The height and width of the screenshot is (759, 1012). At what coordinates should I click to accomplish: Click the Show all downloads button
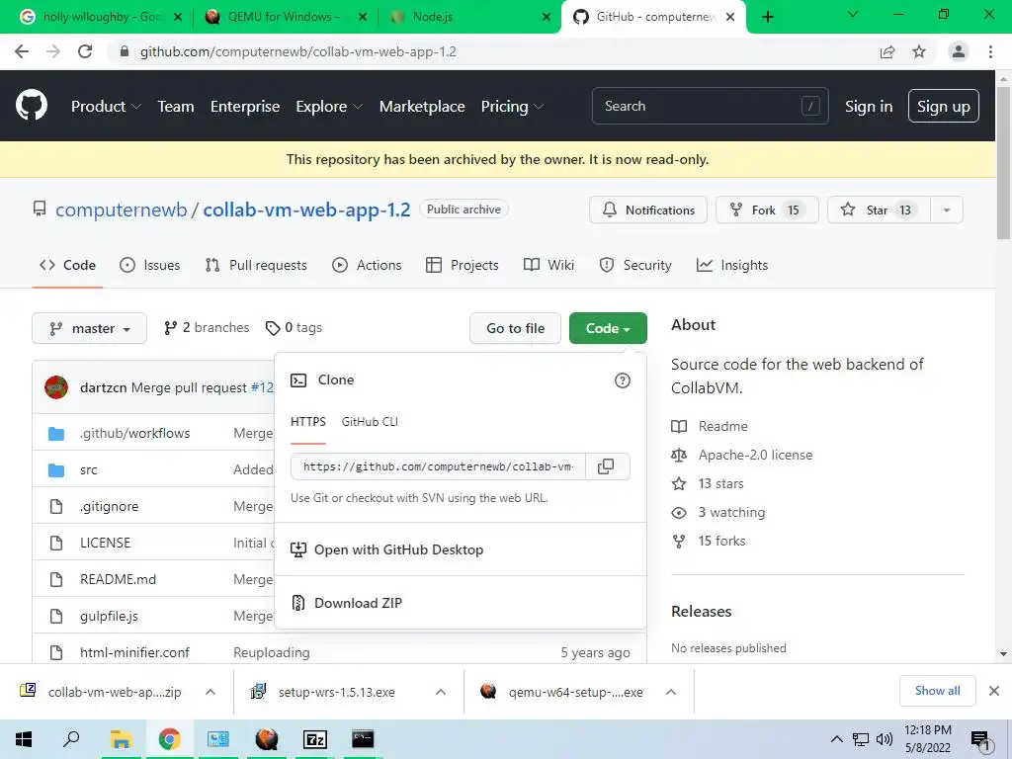[937, 691]
